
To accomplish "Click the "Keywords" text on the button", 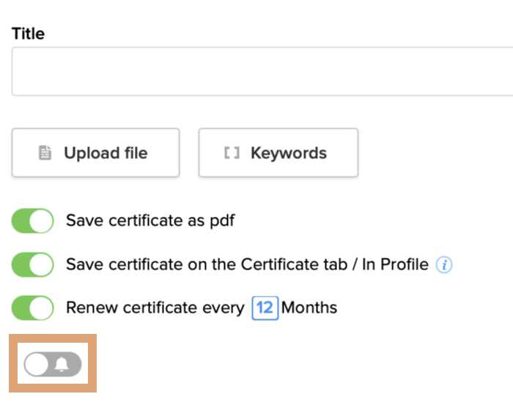I will 289,153.
